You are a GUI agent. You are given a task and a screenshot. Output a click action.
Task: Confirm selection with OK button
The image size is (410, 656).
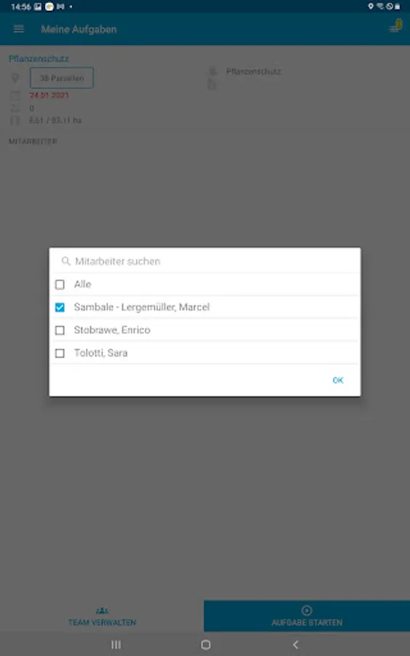(x=338, y=380)
